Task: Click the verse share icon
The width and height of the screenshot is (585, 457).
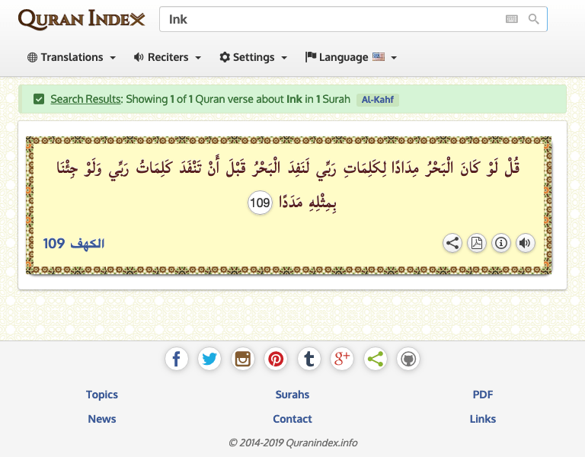Action: (452, 243)
